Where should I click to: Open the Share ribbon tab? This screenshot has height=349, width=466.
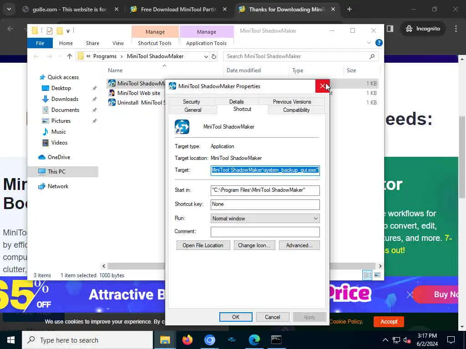coord(92,43)
